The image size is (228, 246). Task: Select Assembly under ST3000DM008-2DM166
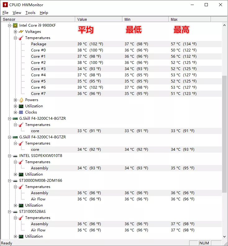pos(126,193)
